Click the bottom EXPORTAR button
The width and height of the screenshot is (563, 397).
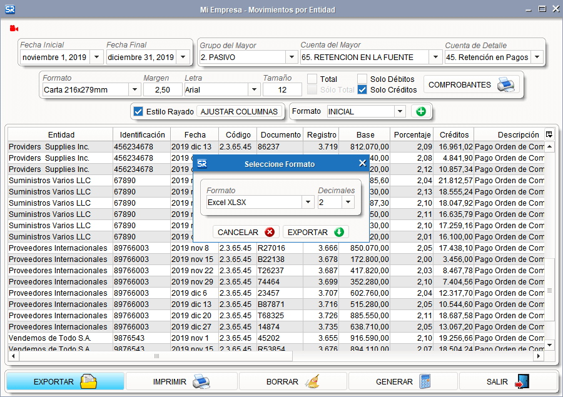65,381
